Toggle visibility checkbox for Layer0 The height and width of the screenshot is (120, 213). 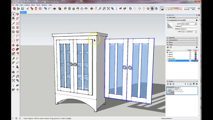(190, 52)
